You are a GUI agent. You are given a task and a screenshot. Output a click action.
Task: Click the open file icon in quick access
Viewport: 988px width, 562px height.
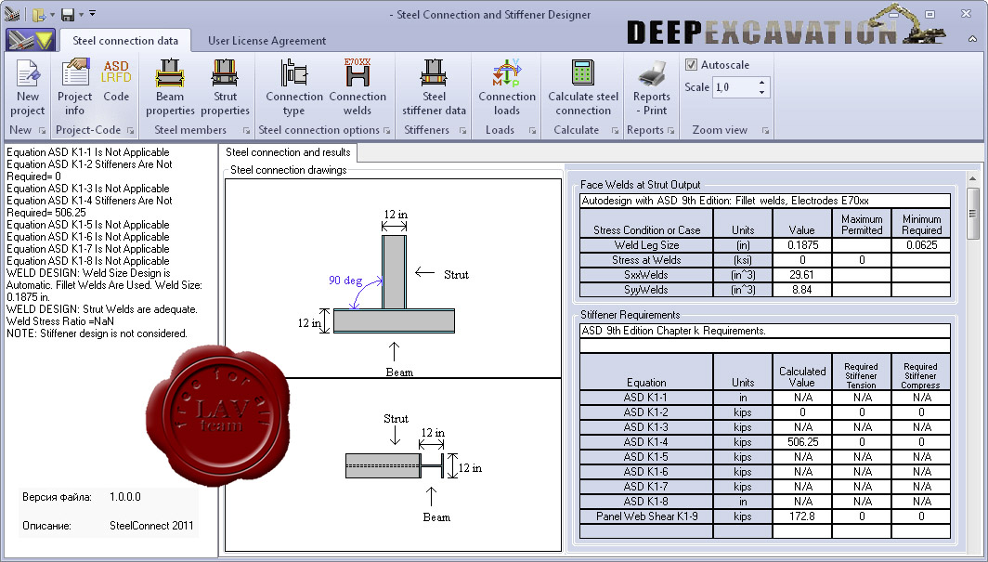click(40, 14)
